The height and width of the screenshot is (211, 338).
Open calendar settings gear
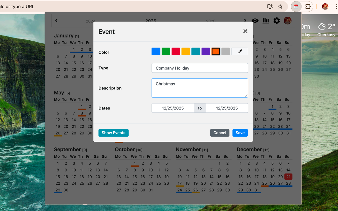click(x=277, y=21)
